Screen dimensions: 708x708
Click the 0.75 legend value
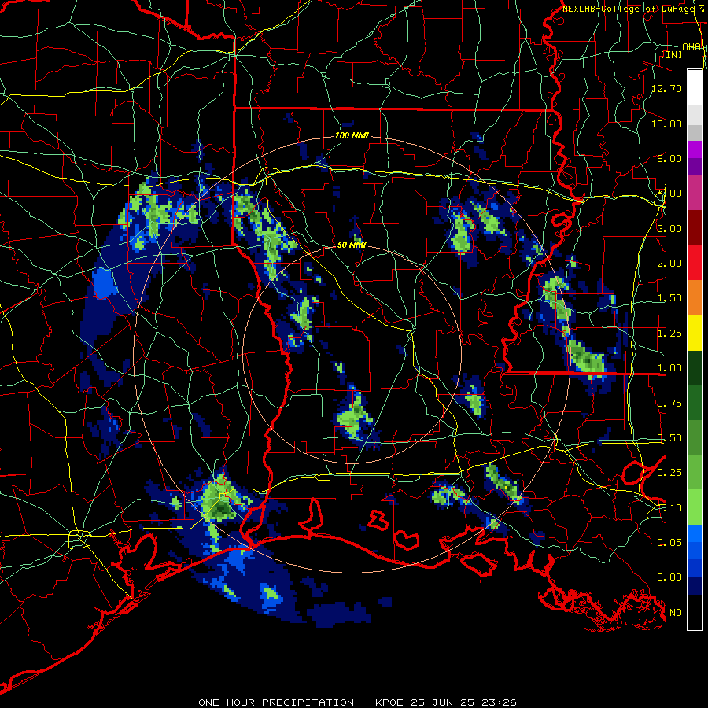(669, 404)
